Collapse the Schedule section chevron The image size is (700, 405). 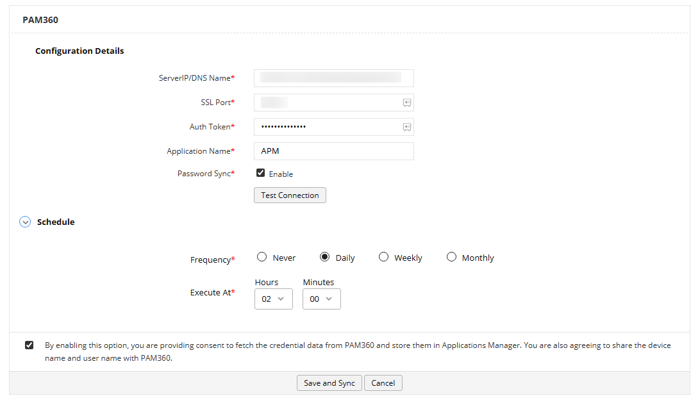click(x=24, y=221)
